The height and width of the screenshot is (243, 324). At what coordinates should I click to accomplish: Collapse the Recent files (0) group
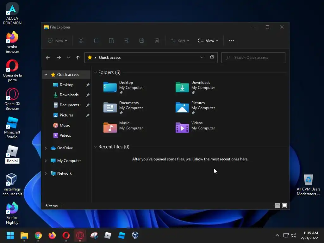(95, 147)
